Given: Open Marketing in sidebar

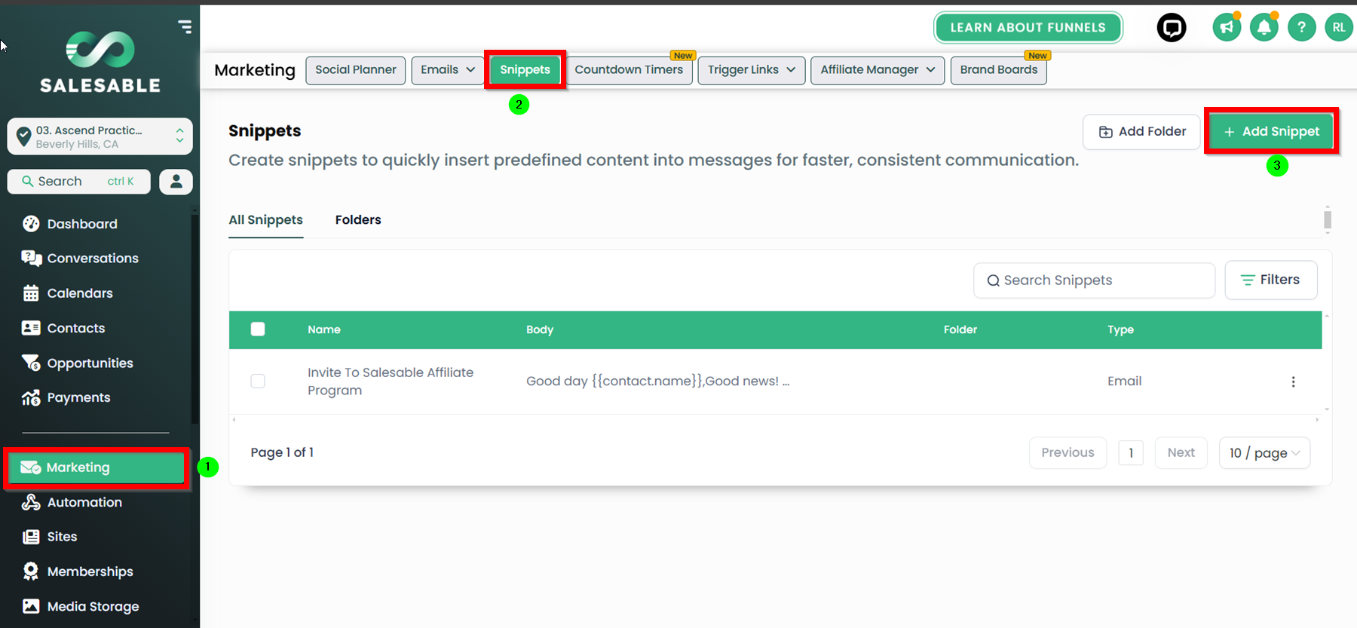Looking at the screenshot, I should point(96,467).
